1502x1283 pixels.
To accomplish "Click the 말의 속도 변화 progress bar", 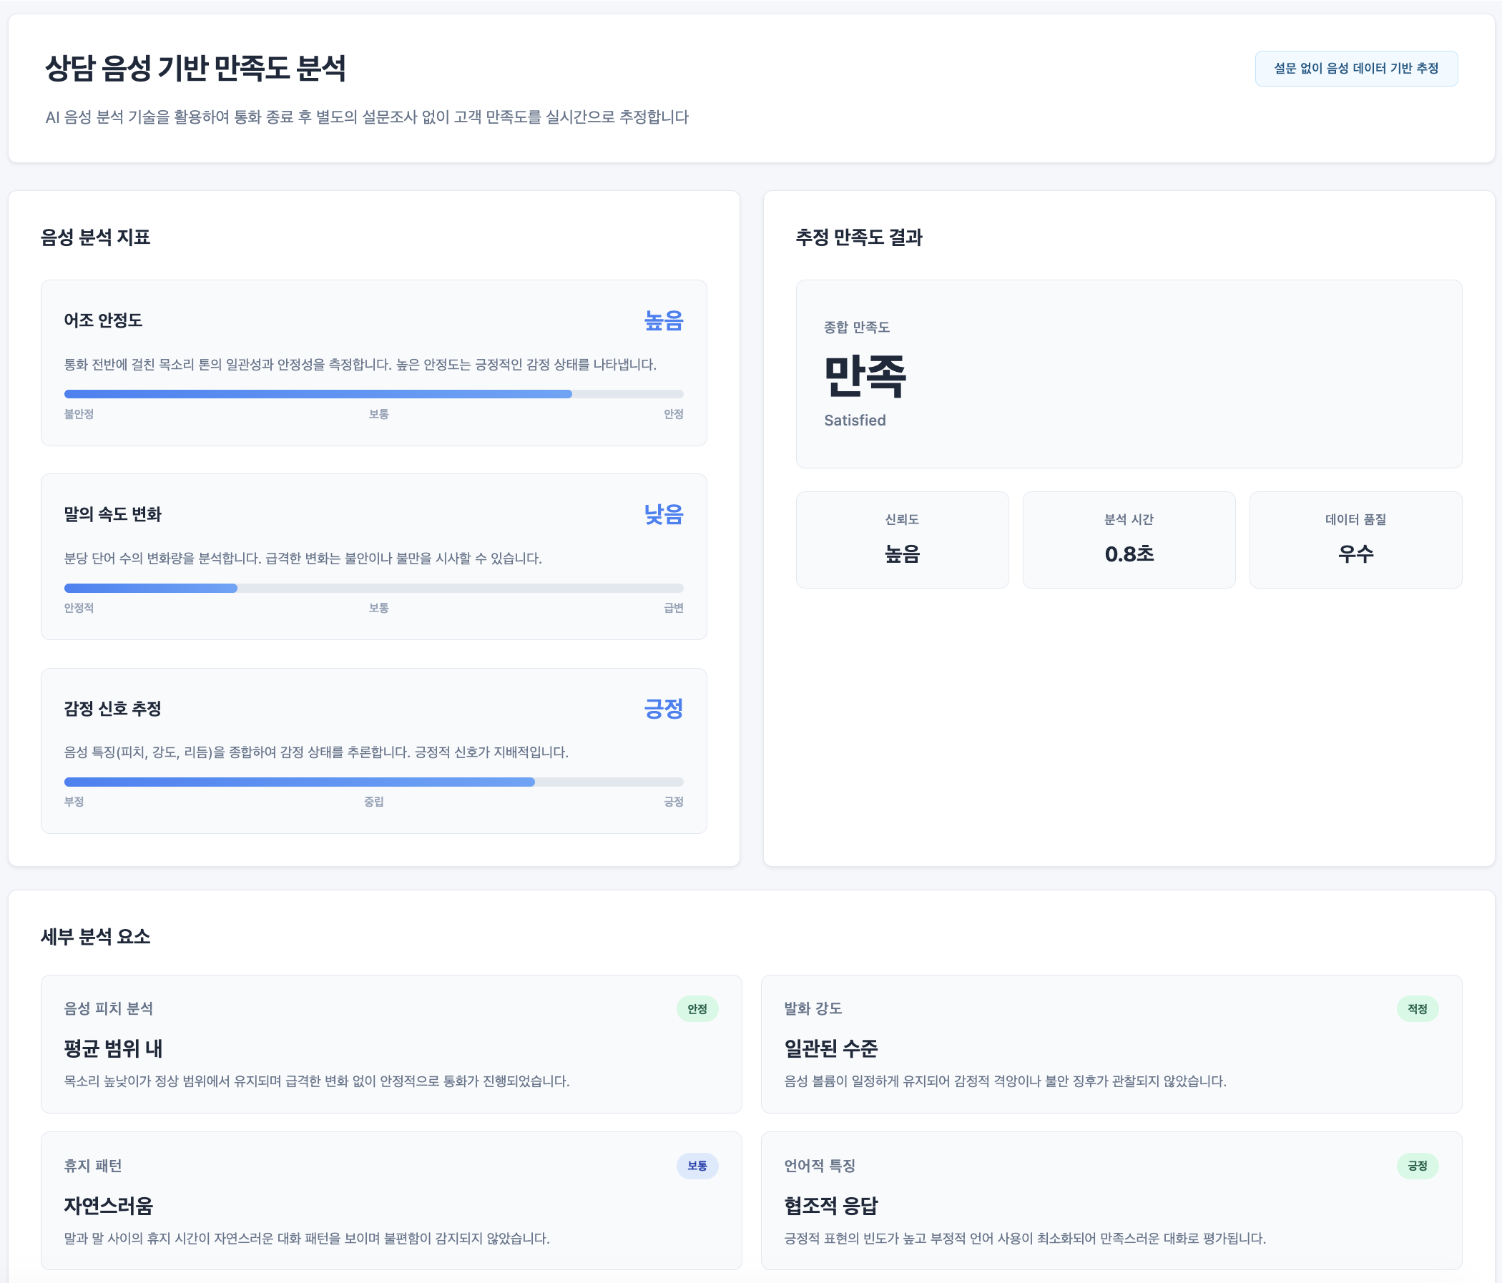I will 373,588.
